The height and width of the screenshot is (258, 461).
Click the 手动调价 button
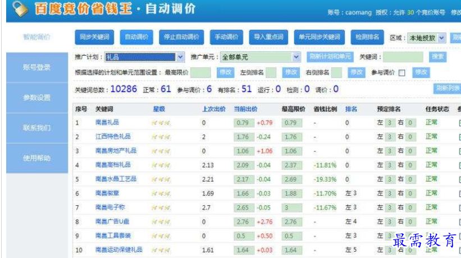[226, 37]
